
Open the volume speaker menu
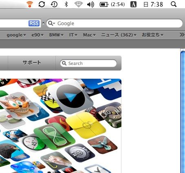[x=90, y=4]
